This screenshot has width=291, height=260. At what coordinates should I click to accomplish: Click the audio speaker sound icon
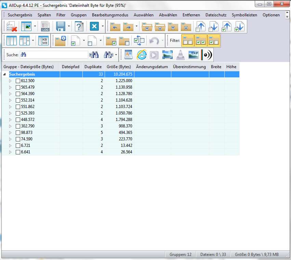[x=207, y=55]
